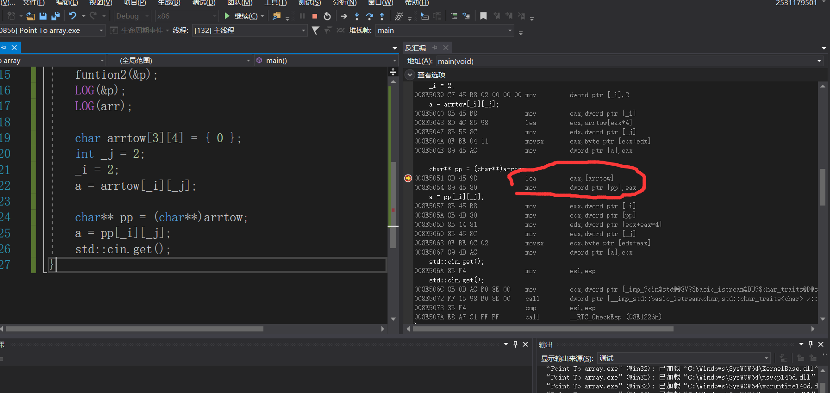Screen dimensions: 830x393
Task: Go to the next bookmark
Action: 509,16
